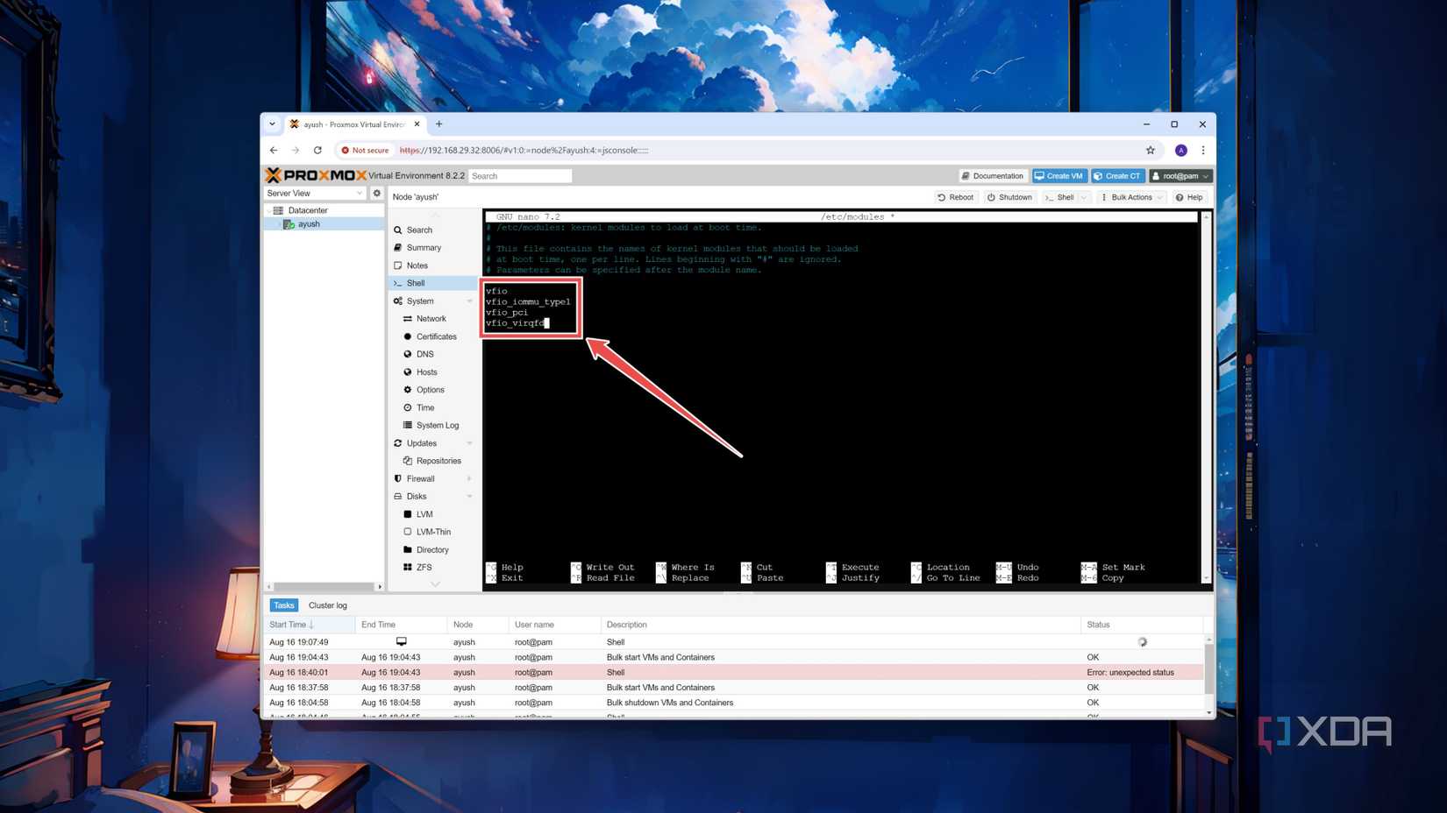Select the Bulk shutdown VMs and Containers task
Screen dimensions: 1447x813
(734, 703)
